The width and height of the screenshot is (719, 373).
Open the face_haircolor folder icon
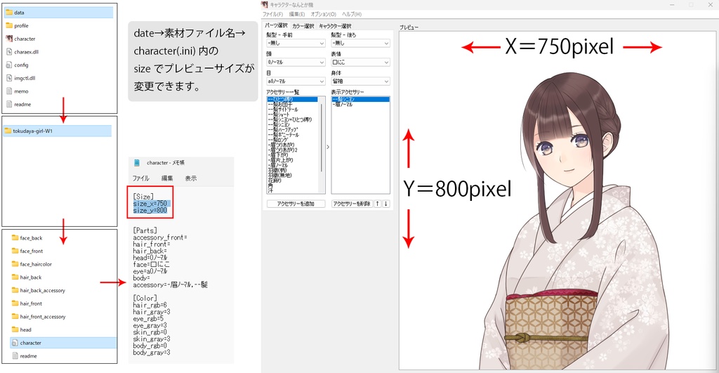click(x=15, y=264)
